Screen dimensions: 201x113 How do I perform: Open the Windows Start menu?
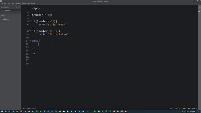click(2, 111)
